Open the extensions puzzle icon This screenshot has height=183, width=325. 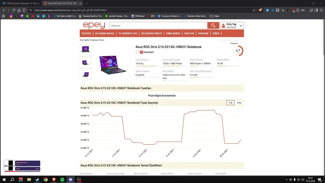[298, 10]
